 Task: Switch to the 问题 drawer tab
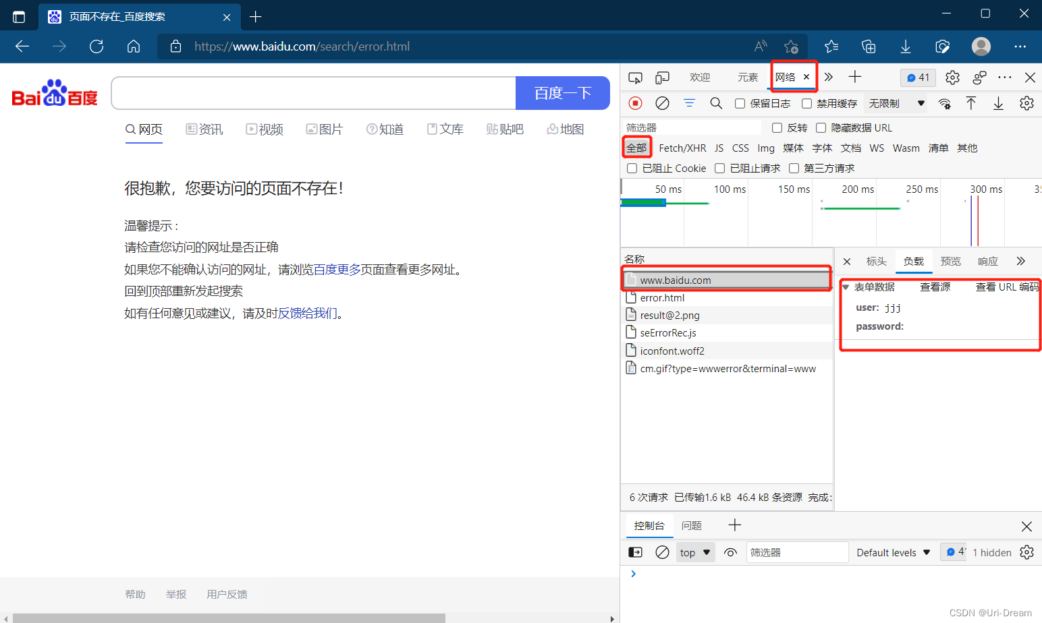[x=692, y=525]
